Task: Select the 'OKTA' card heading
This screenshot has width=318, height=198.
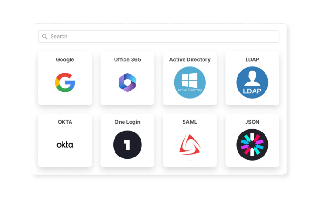Action: click(x=65, y=122)
